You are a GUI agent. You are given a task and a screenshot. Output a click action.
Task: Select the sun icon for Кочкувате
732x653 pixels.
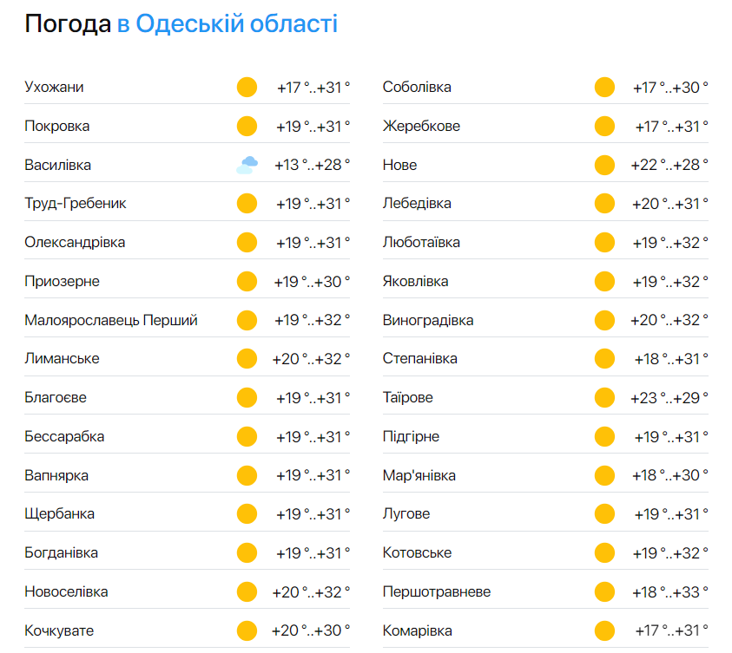(x=246, y=630)
